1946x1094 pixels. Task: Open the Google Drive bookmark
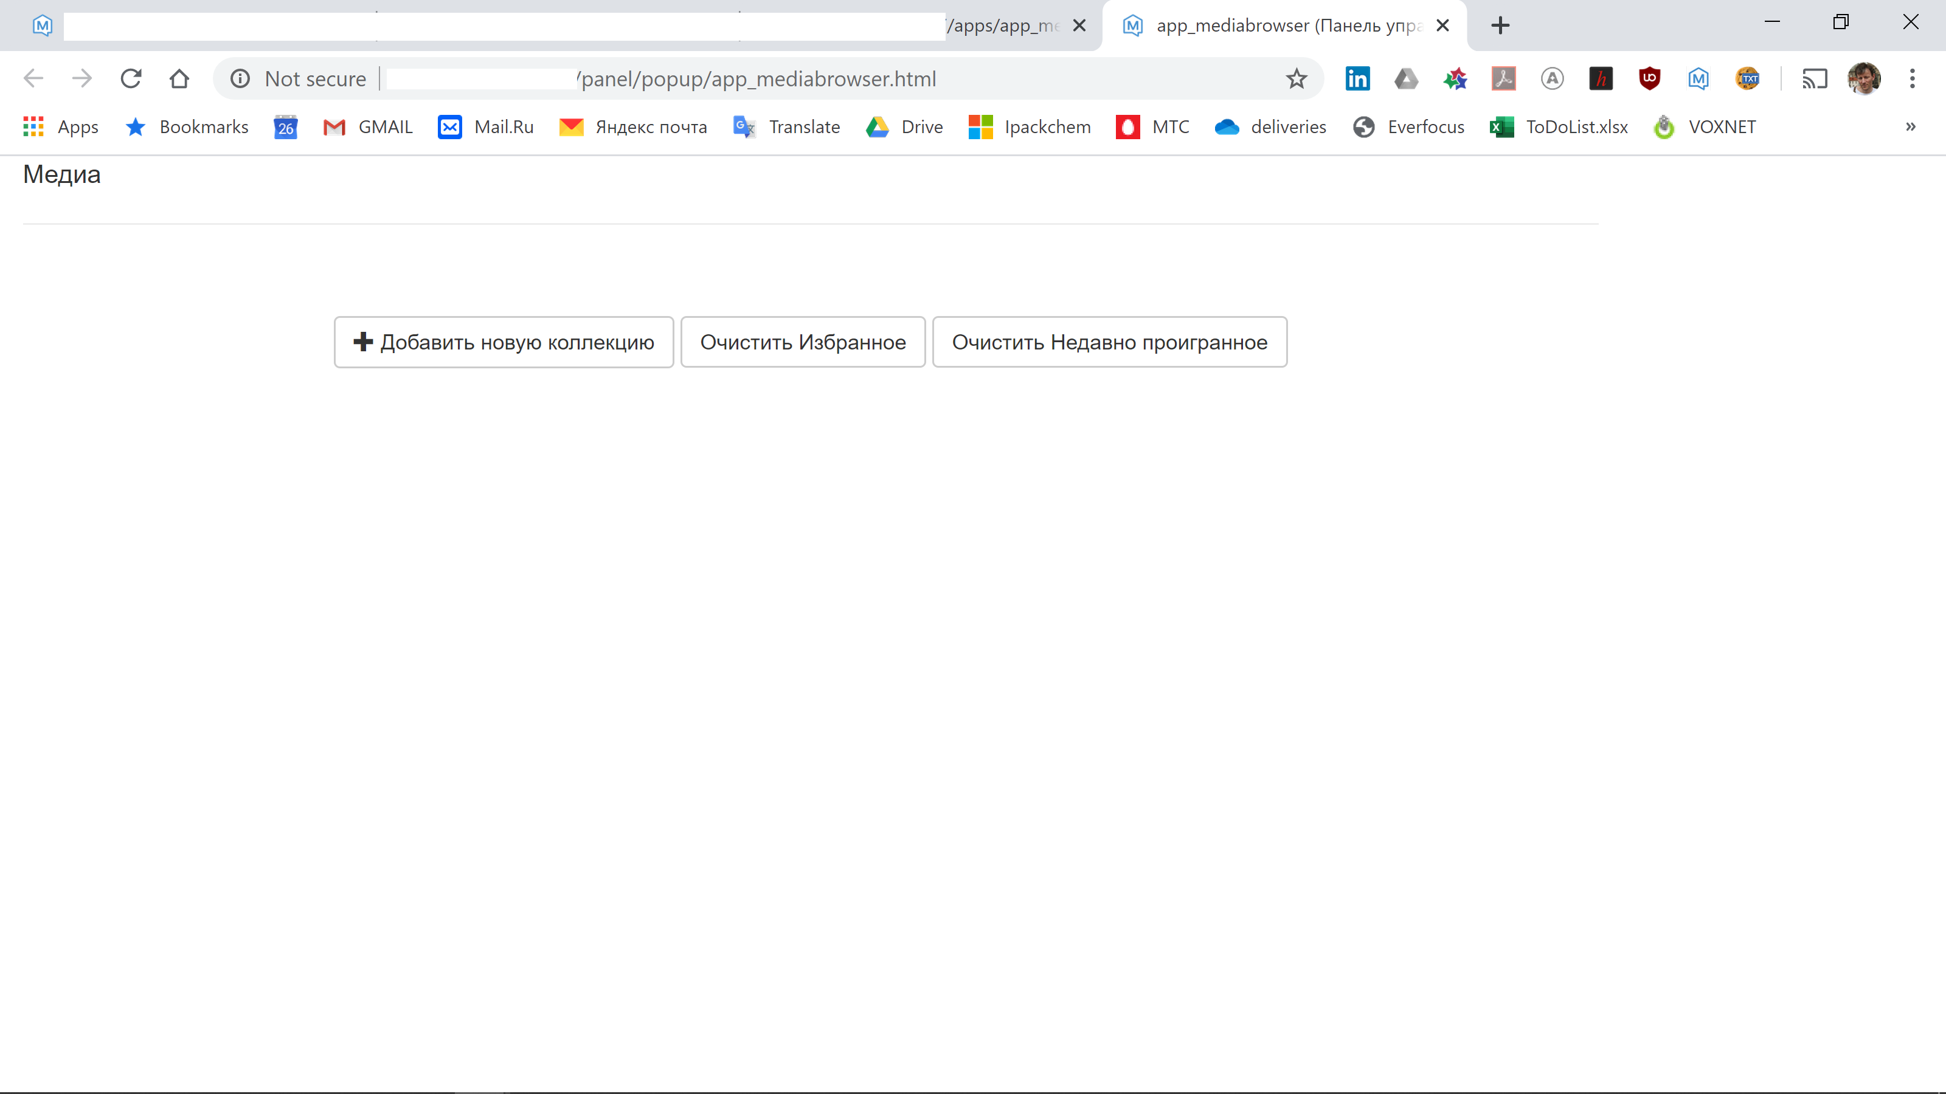click(x=904, y=127)
